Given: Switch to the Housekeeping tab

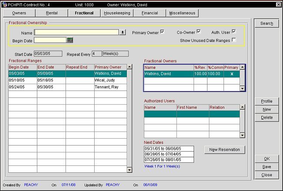Looking at the screenshot, I should [117, 13].
